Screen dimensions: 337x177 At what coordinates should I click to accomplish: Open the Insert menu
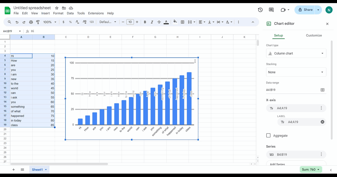(45, 13)
